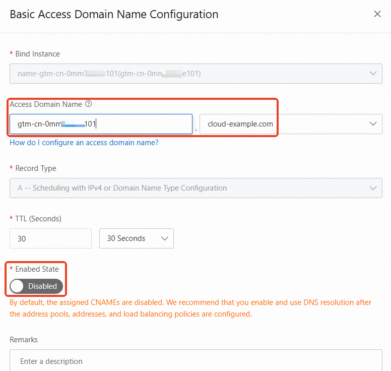Click the dialog title text
Viewport: 391px width, 371px height.
114,14
